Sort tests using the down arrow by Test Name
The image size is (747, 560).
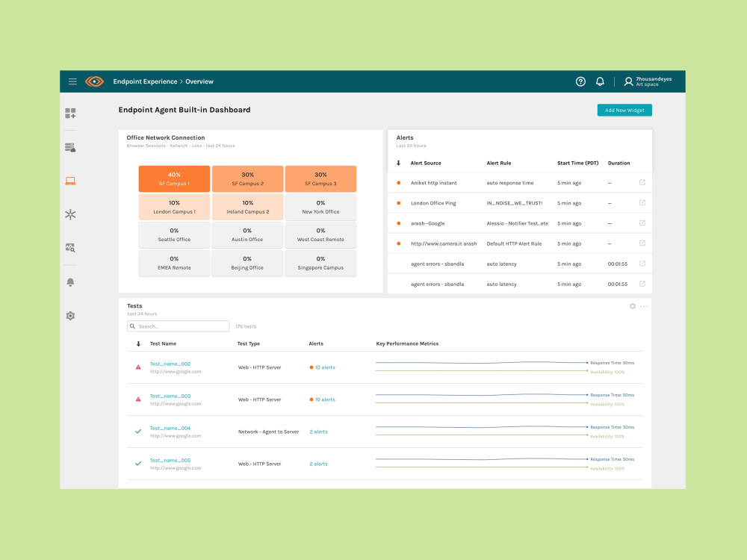point(139,343)
